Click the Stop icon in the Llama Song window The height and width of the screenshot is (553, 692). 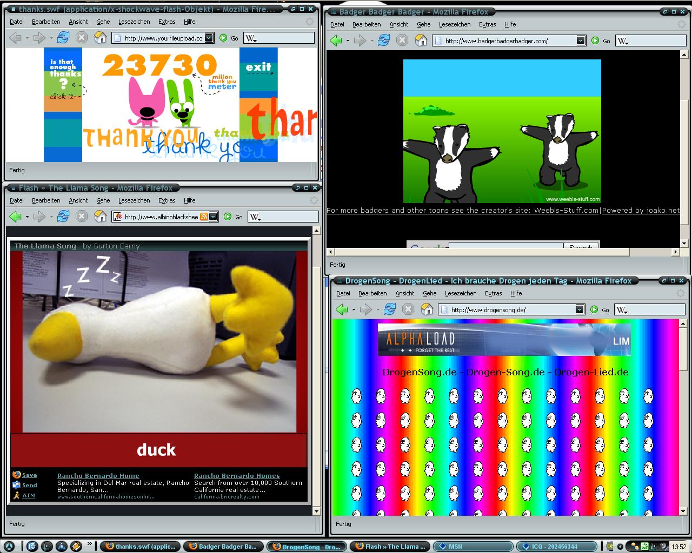tap(82, 217)
